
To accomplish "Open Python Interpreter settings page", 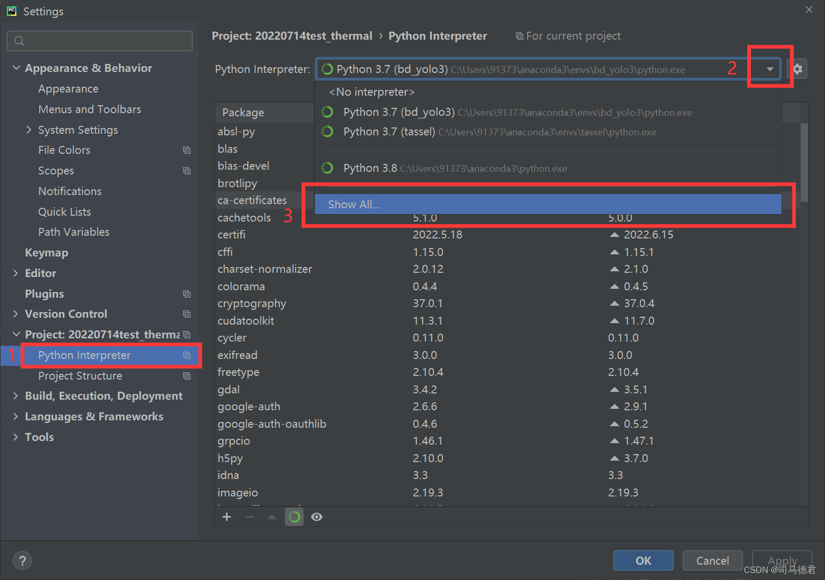I will click(84, 355).
